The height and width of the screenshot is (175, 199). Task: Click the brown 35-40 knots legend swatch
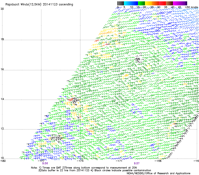pos(169,3)
